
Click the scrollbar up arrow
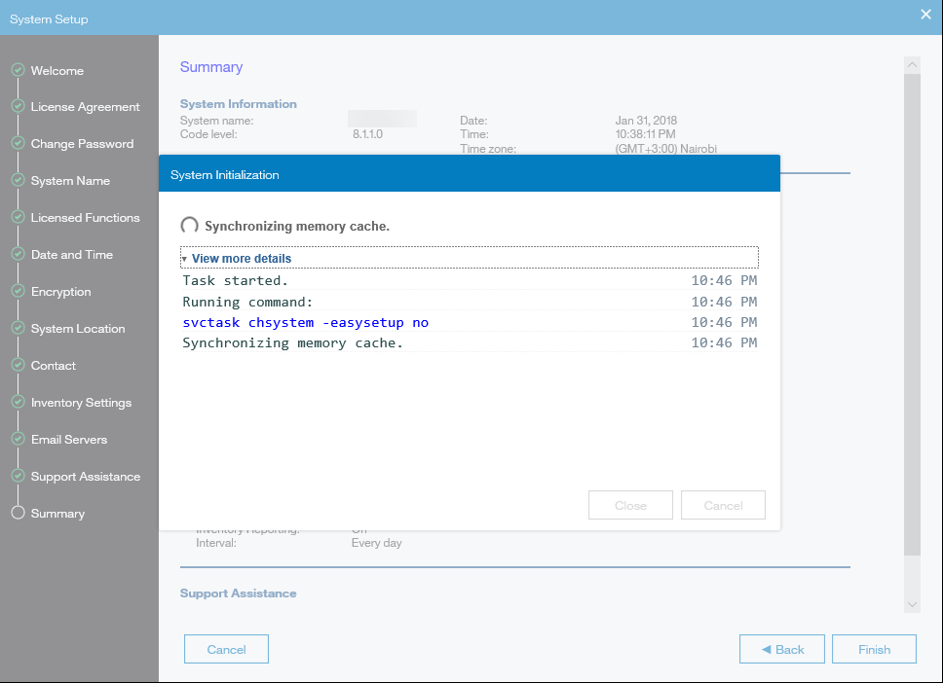click(913, 65)
